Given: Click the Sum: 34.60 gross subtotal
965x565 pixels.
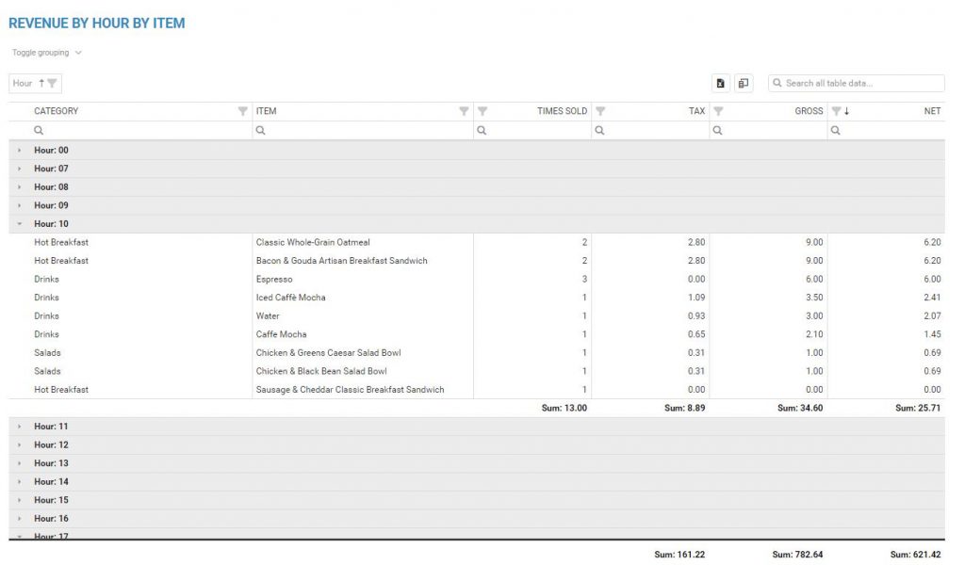Looking at the screenshot, I should pos(800,408).
